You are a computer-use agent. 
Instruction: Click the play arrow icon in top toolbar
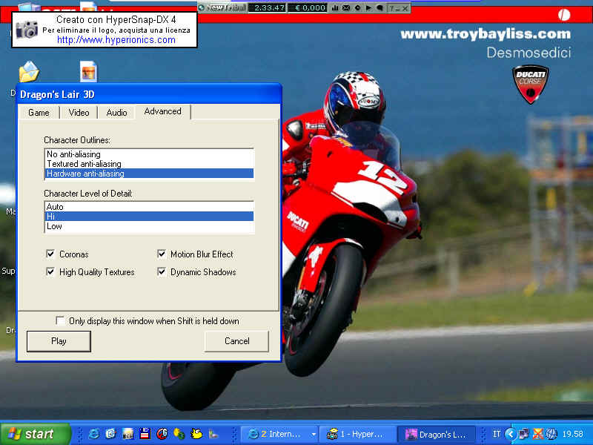point(369,7)
